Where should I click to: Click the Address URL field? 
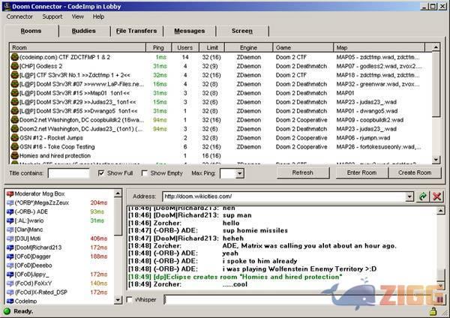(284, 196)
